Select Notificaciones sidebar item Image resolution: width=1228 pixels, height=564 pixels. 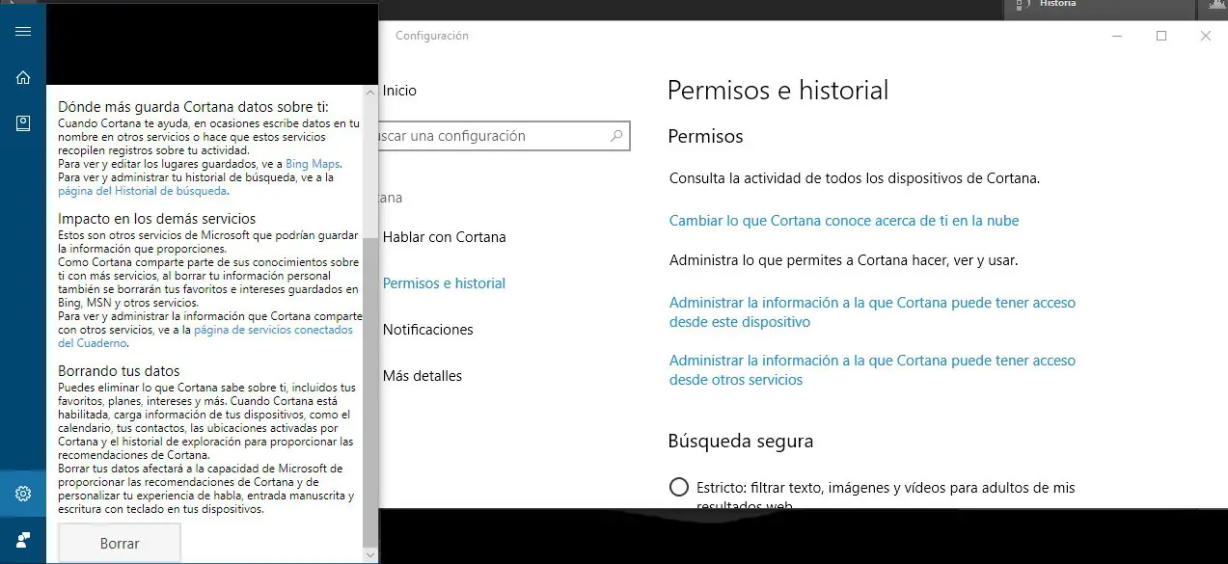(427, 330)
